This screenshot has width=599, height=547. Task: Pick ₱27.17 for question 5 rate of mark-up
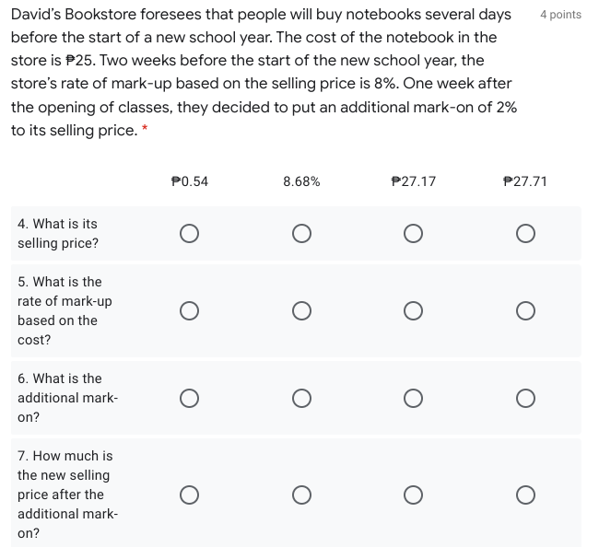413,311
